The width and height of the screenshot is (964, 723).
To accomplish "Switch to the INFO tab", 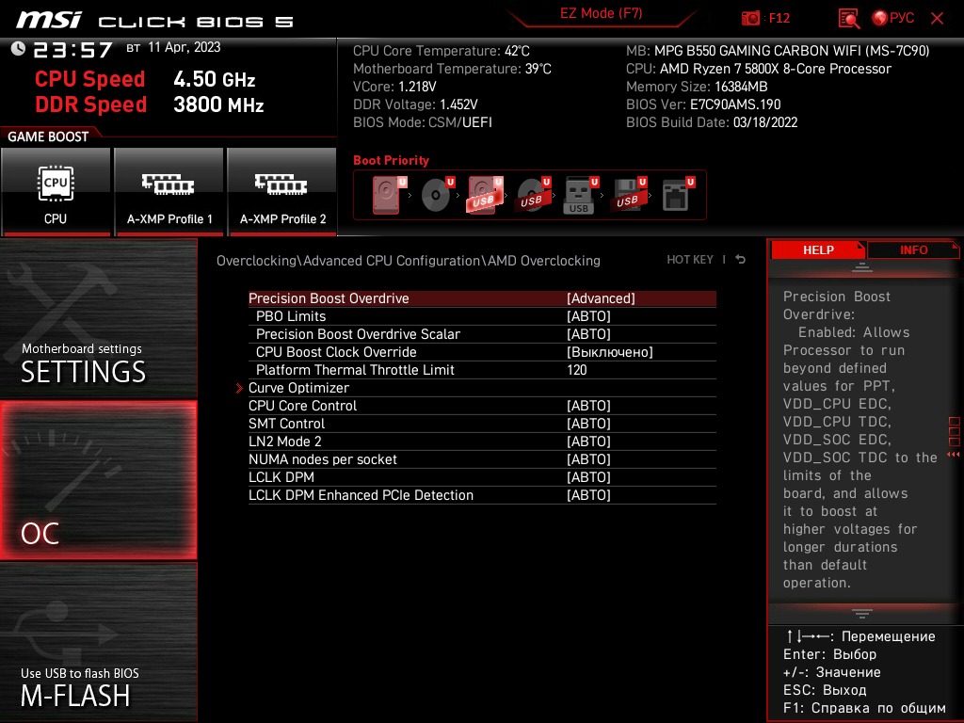I will tap(913, 250).
